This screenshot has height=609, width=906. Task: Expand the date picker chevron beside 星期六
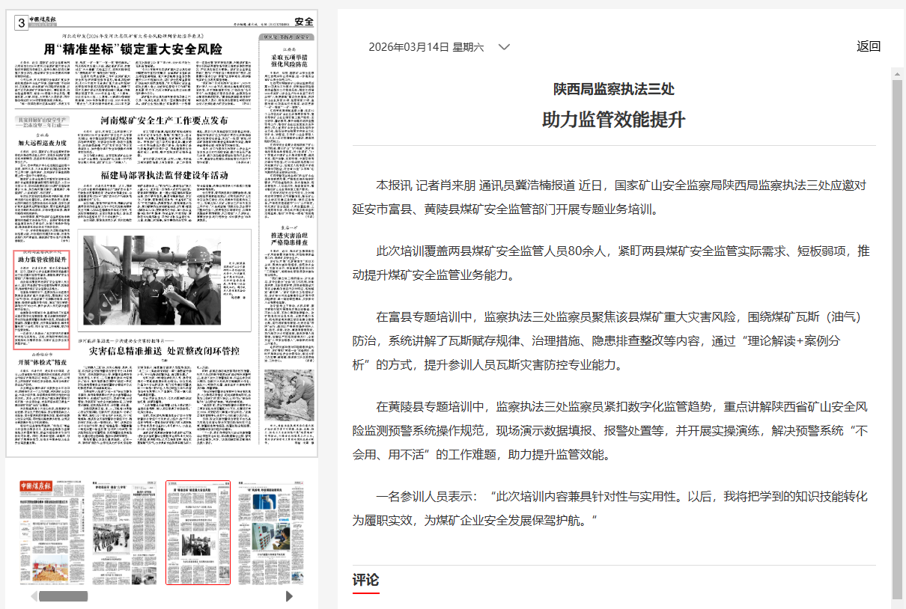pyautogui.click(x=504, y=47)
